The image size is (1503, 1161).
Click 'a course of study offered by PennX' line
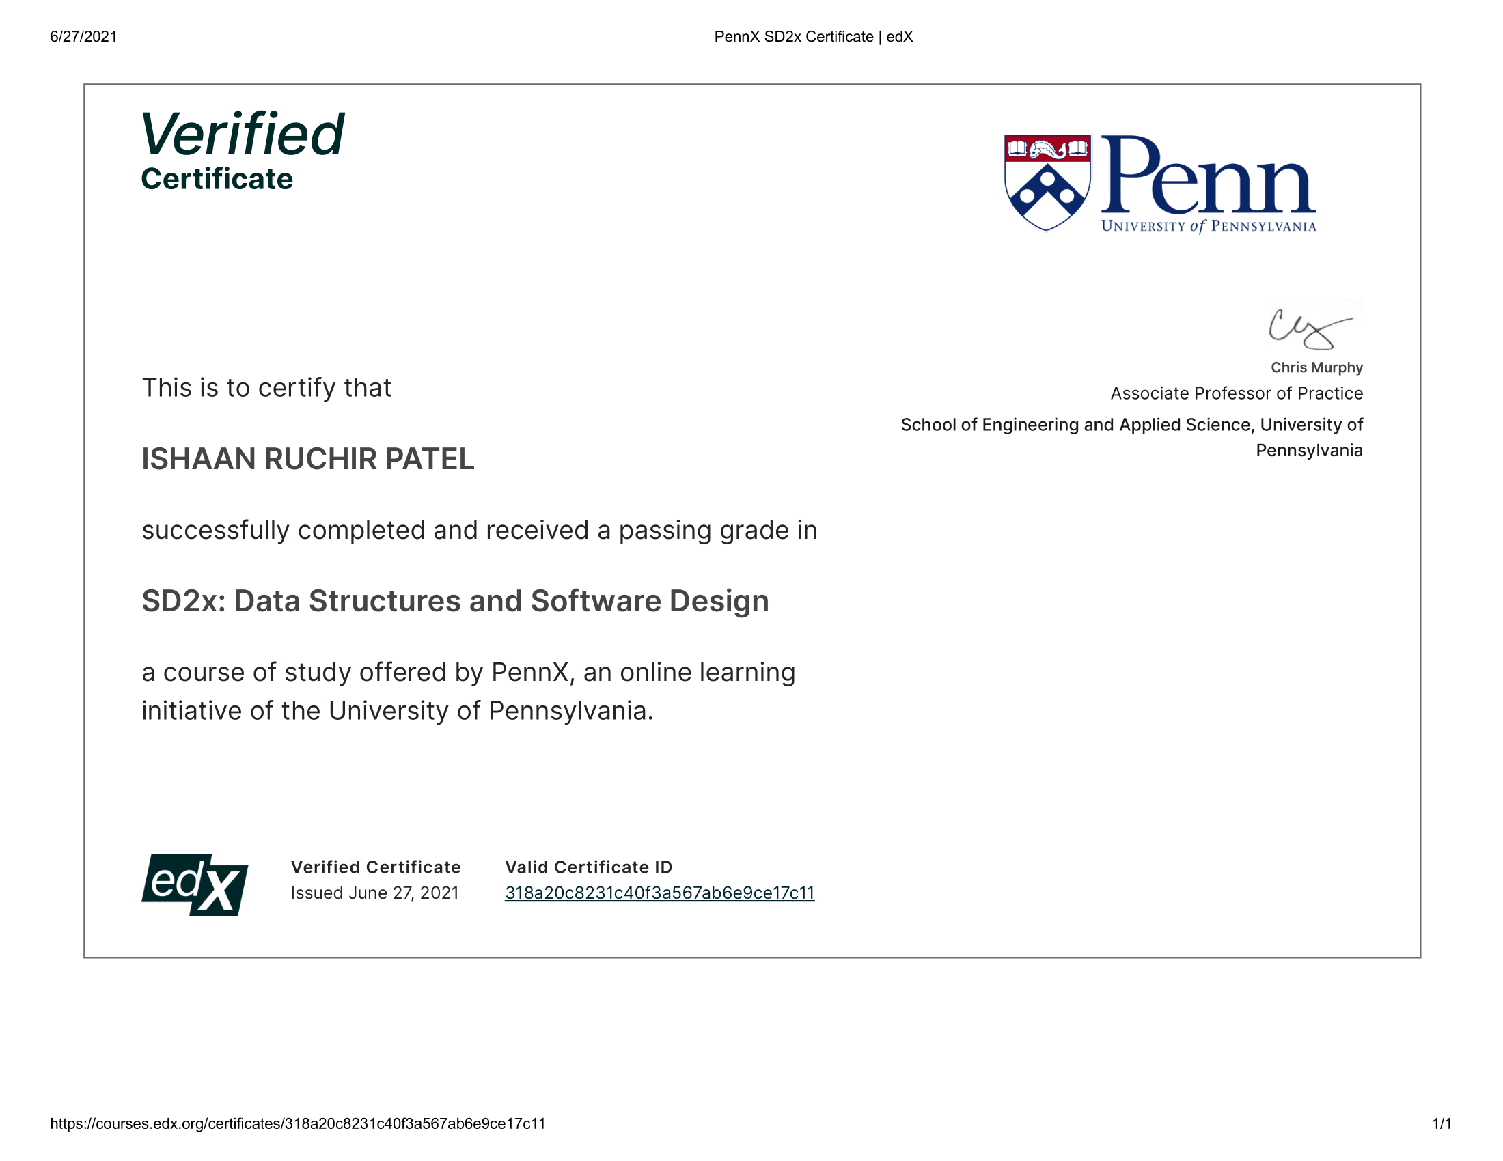[468, 672]
